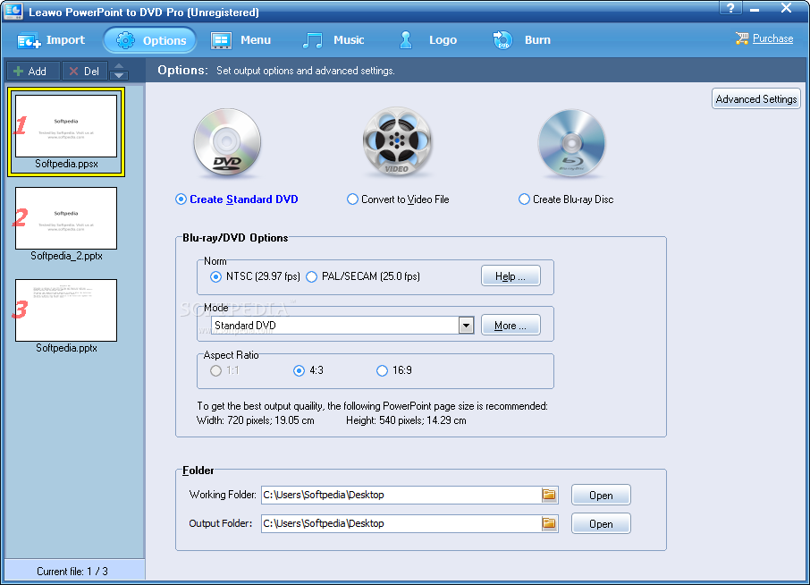810x585 pixels.
Task: Switch to the Burn tab
Action: [x=522, y=40]
